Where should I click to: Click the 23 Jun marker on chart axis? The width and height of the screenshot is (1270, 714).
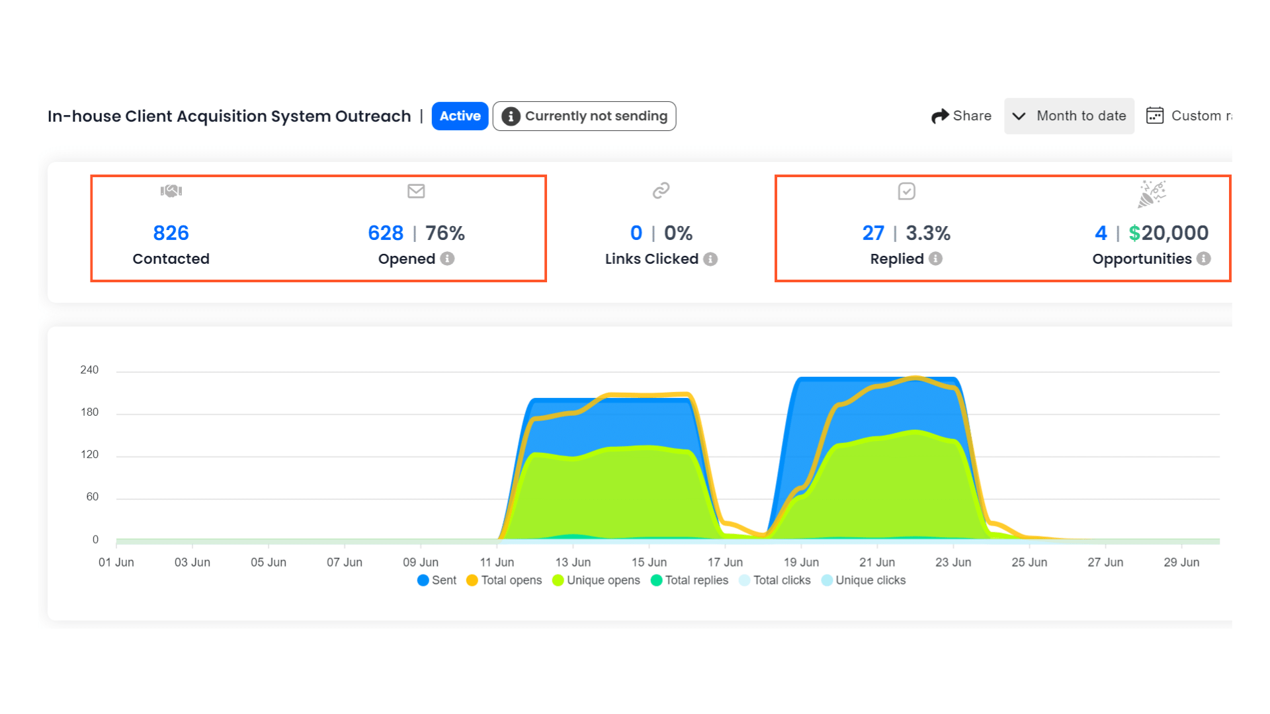pos(953,562)
